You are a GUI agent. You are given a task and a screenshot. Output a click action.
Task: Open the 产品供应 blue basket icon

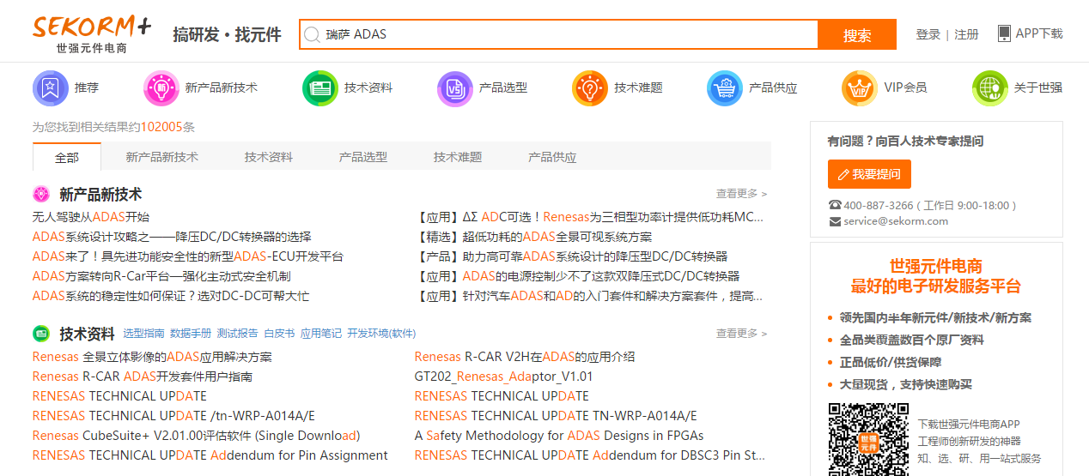coord(725,88)
